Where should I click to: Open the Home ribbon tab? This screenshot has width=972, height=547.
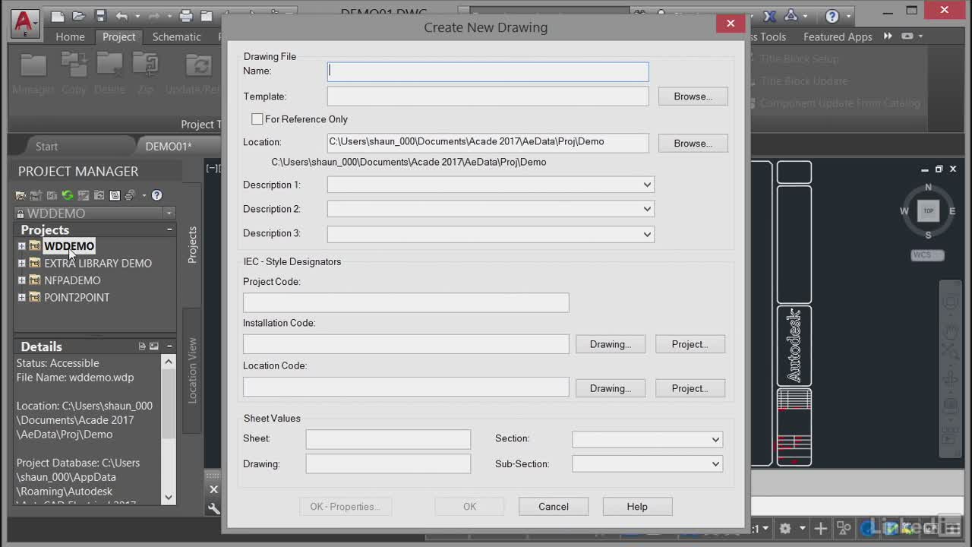pyautogui.click(x=70, y=36)
